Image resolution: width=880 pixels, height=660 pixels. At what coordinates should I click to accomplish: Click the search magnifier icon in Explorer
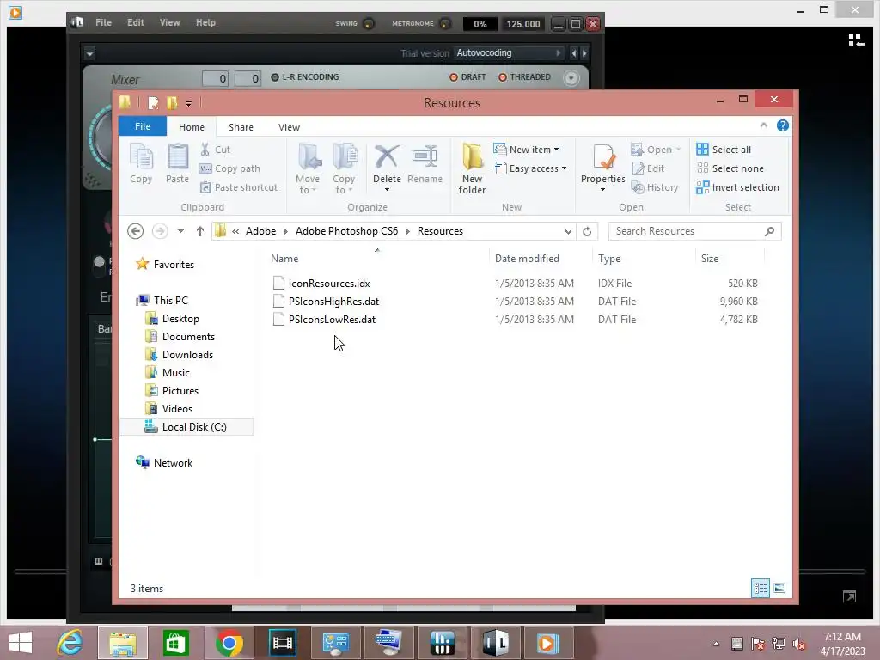(769, 231)
